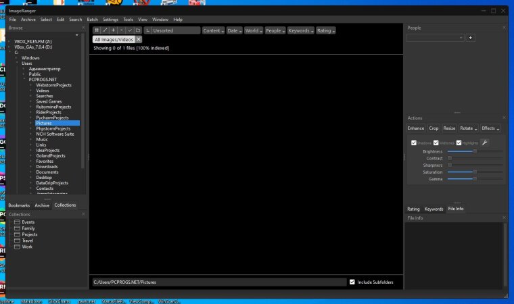Open the Batch menu

[x=93, y=20]
